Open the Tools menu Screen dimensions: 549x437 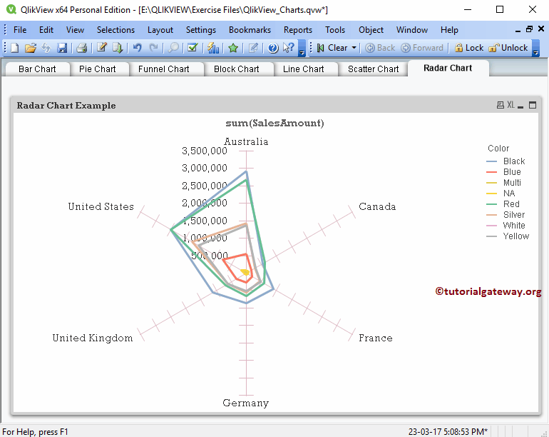click(x=335, y=30)
